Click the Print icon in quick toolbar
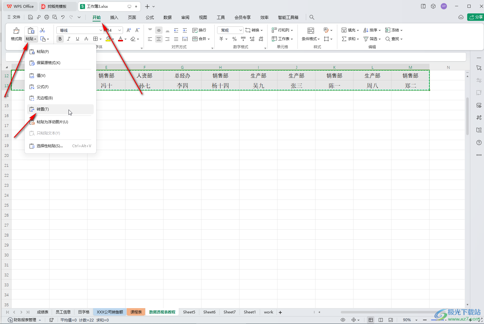Image resolution: width=484 pixels, height=324 pixels. tap(47, 17)
